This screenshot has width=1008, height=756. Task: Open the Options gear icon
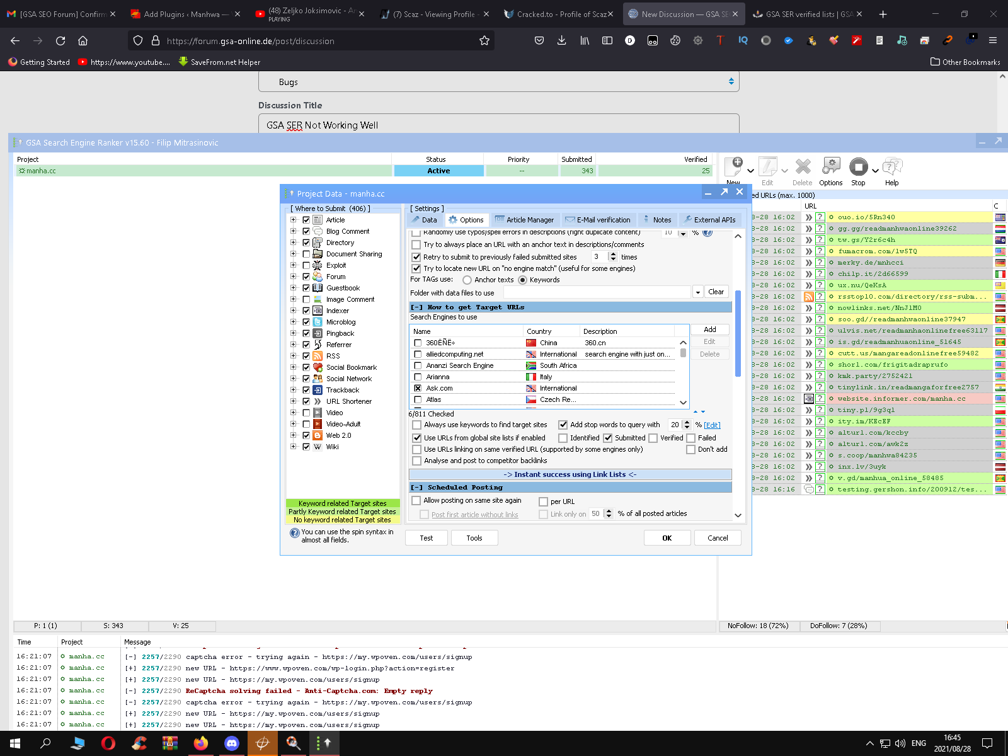[x=831, y=166]
